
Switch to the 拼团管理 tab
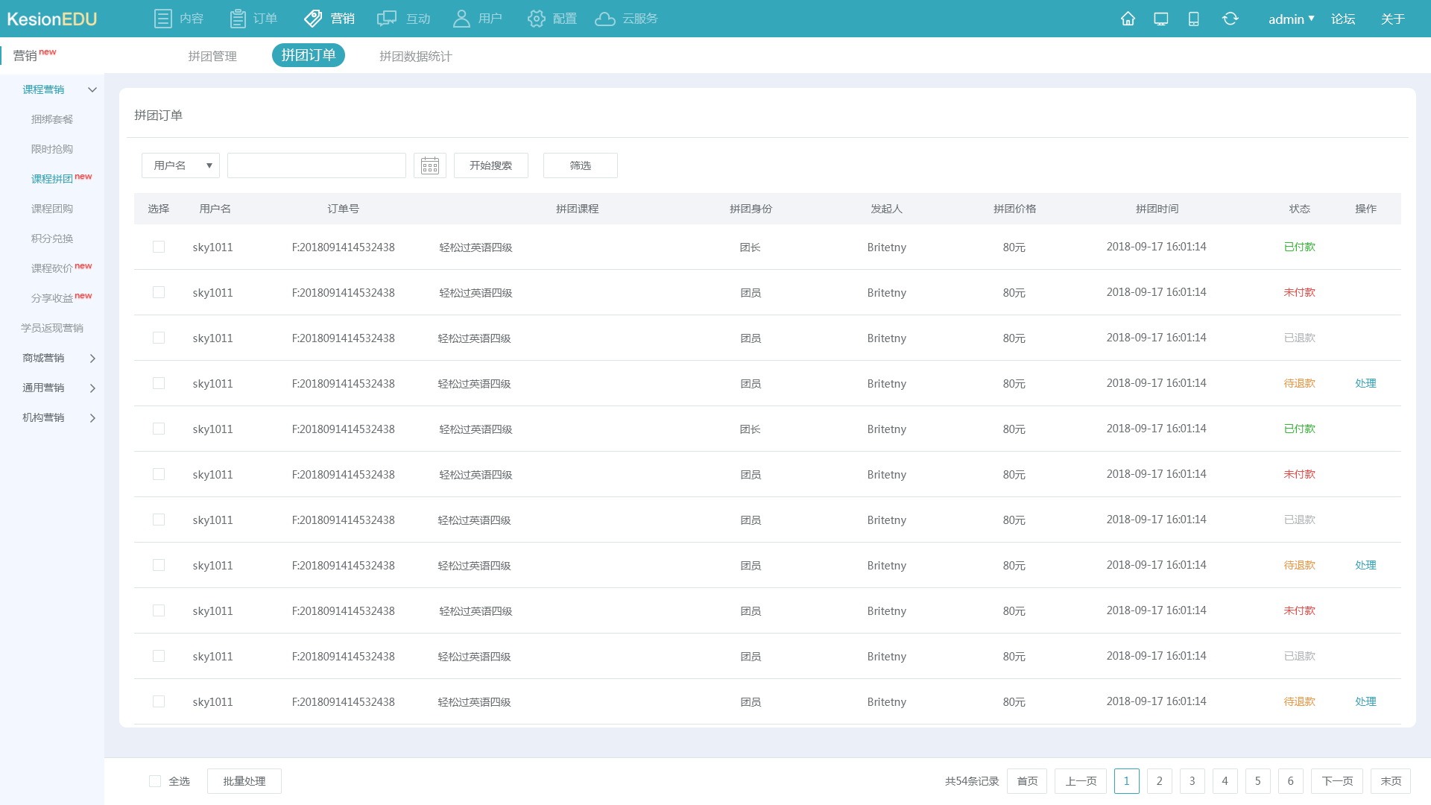pyautogui.click(x=212, y=56)
